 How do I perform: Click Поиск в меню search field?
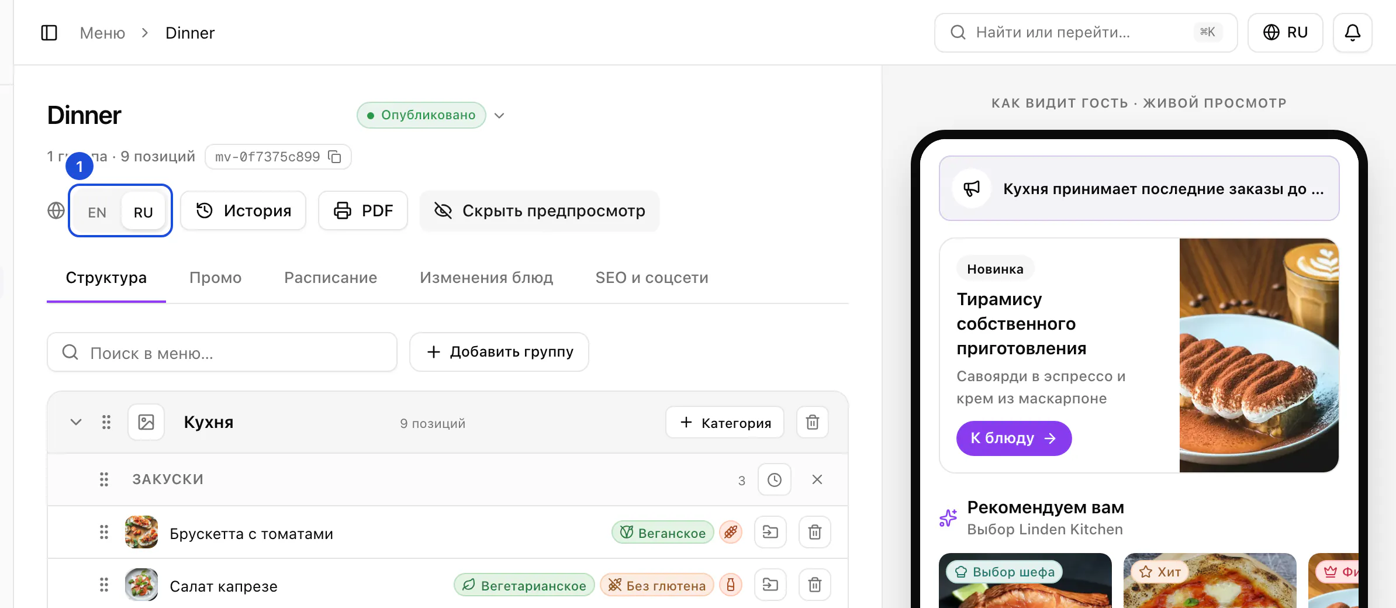click(222, 352)
